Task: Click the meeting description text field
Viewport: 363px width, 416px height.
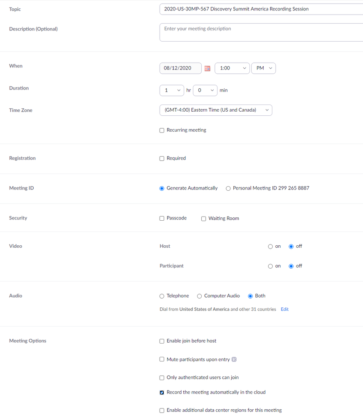Action: pos(261,32)
